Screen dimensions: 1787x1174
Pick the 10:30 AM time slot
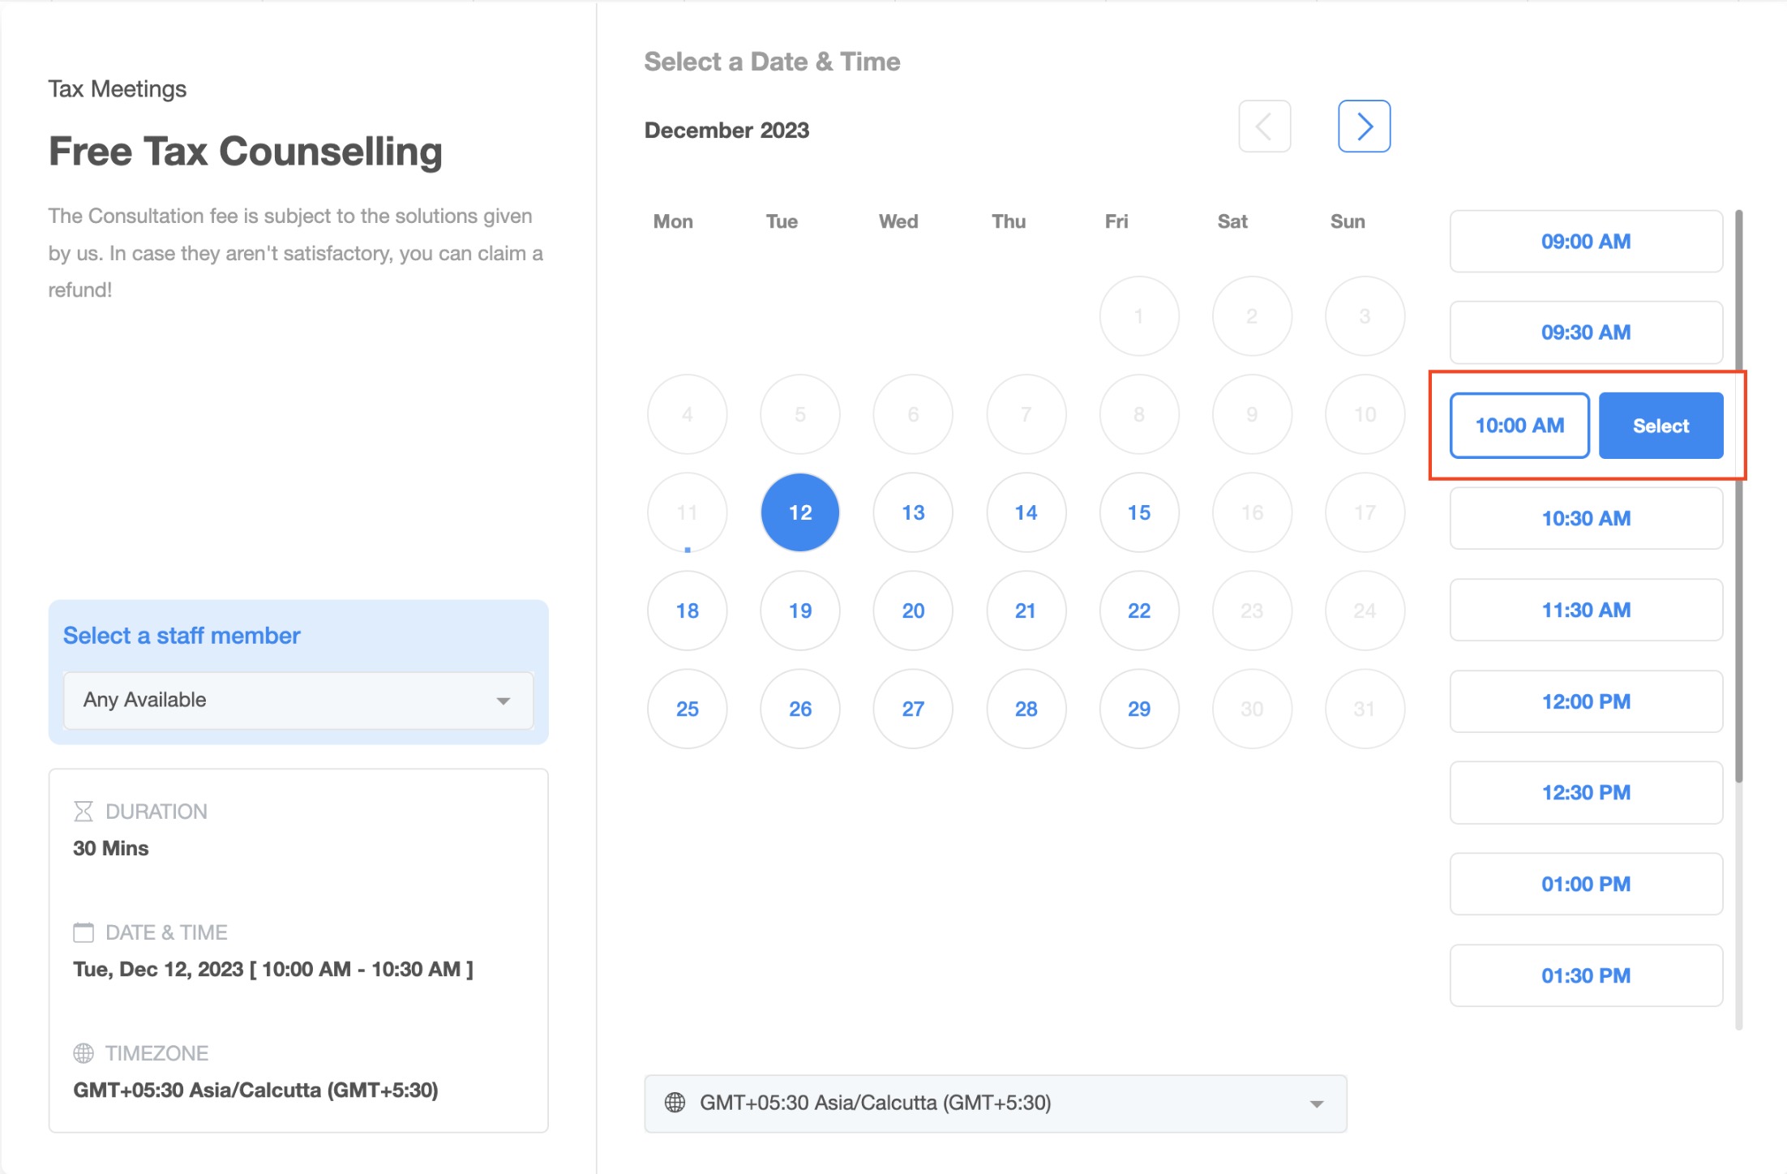(1585, 519)
